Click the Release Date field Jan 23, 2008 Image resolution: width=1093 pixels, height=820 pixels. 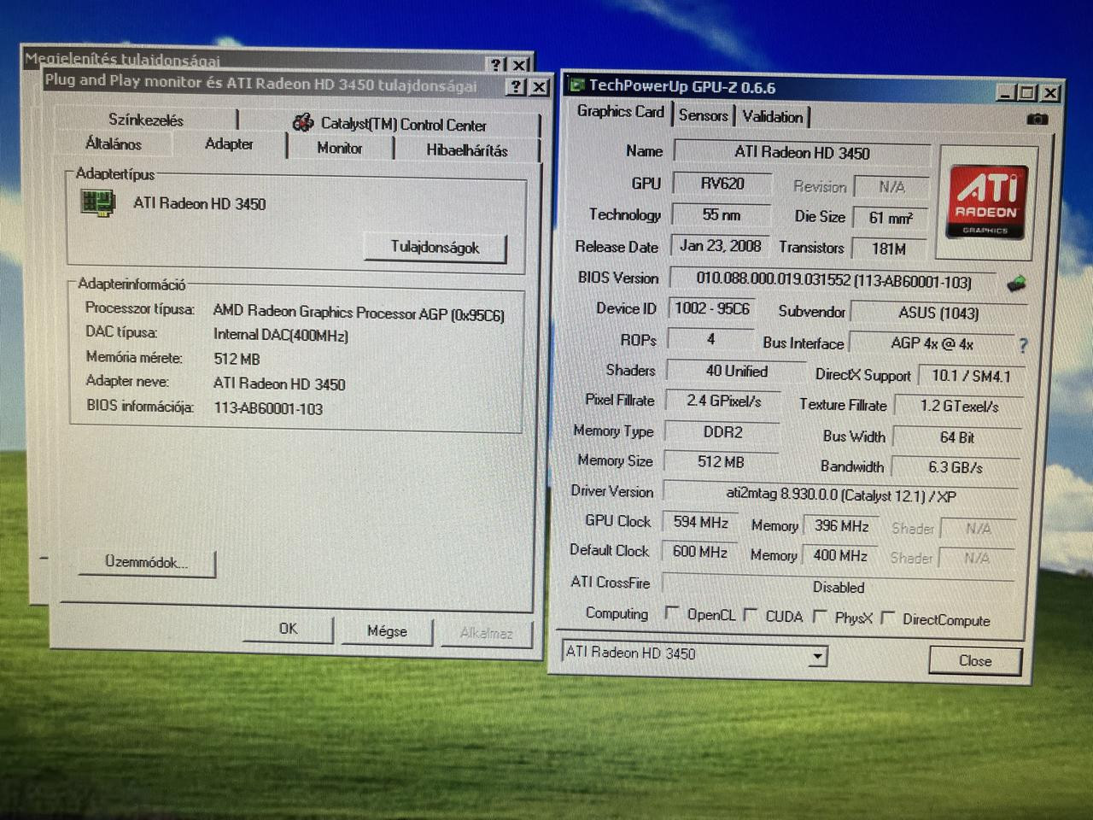pyautogui.click(x=720, y=246)
